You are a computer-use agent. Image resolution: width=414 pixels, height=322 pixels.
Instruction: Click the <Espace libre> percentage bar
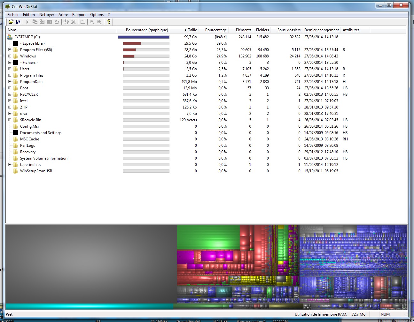[146, 43]
